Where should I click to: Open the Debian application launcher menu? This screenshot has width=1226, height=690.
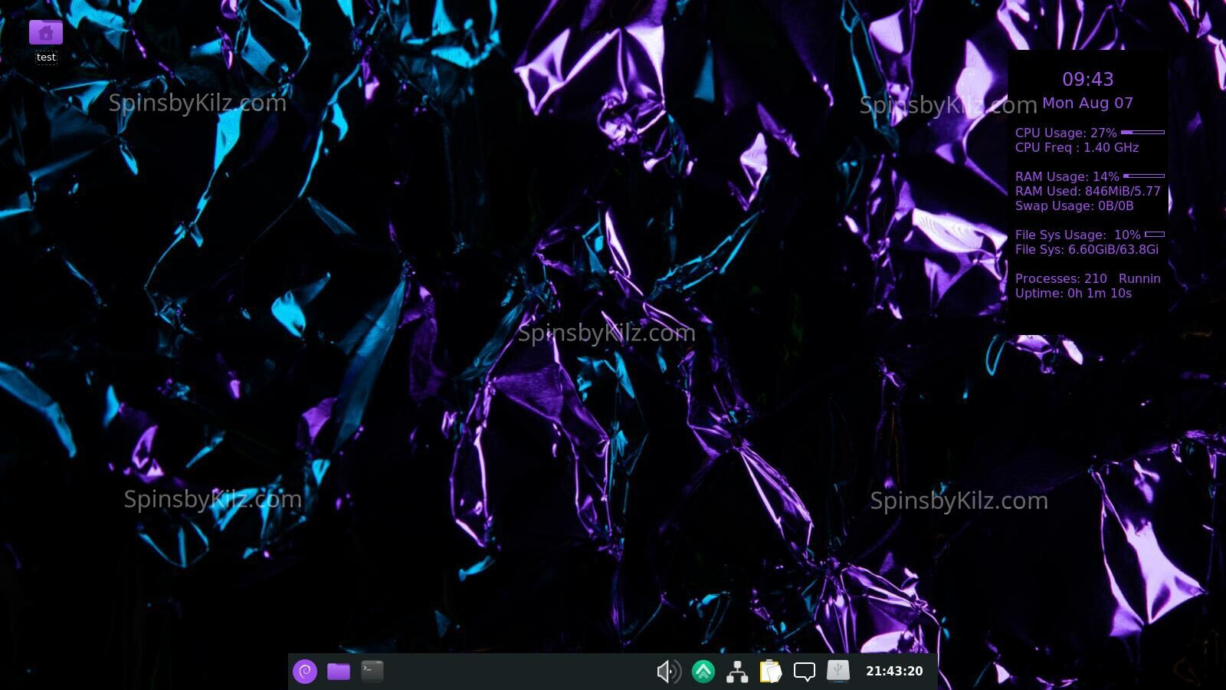[305, 672]
